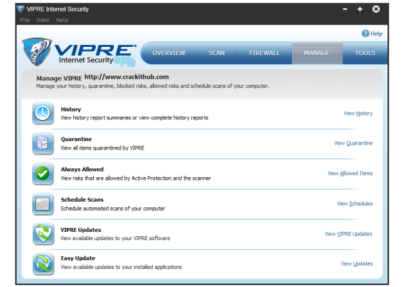Open the Help menu in menu bar
Viewport: 411px width, 287px height.
[x=62, y=20]
